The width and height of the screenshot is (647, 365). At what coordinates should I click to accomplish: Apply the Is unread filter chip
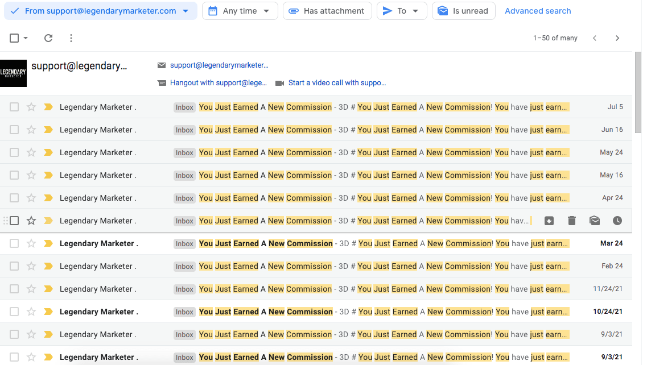pos(463,11)
